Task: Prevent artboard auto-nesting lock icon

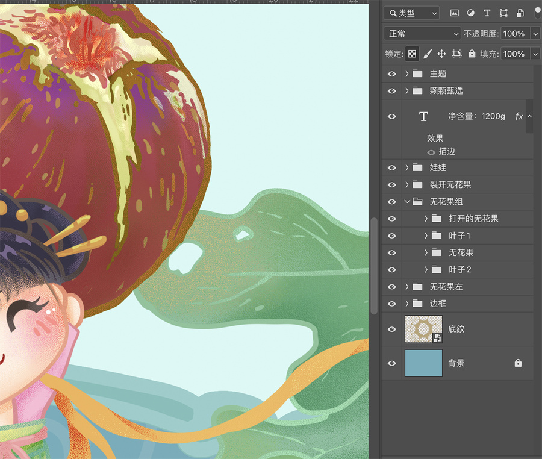Action: (456, 54)
